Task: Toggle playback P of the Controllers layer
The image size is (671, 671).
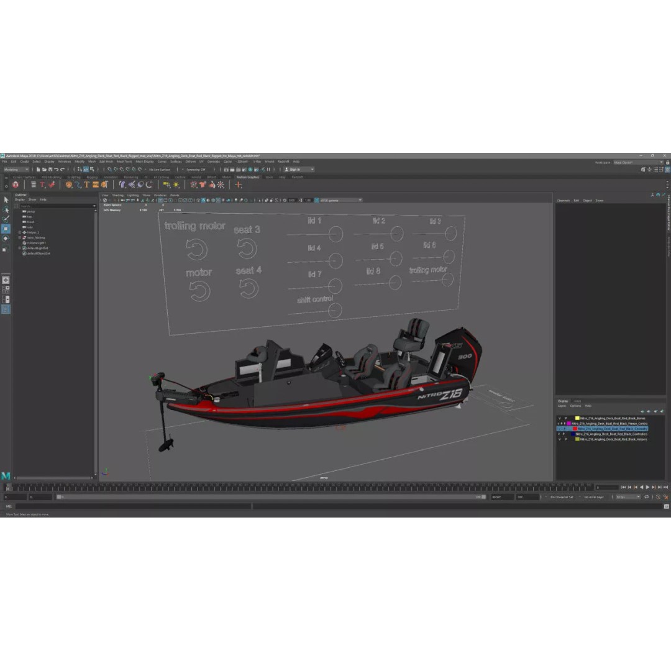Action: pos(564,434)
